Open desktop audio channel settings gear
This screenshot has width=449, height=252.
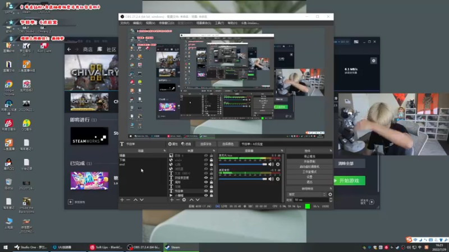[278, 179]
